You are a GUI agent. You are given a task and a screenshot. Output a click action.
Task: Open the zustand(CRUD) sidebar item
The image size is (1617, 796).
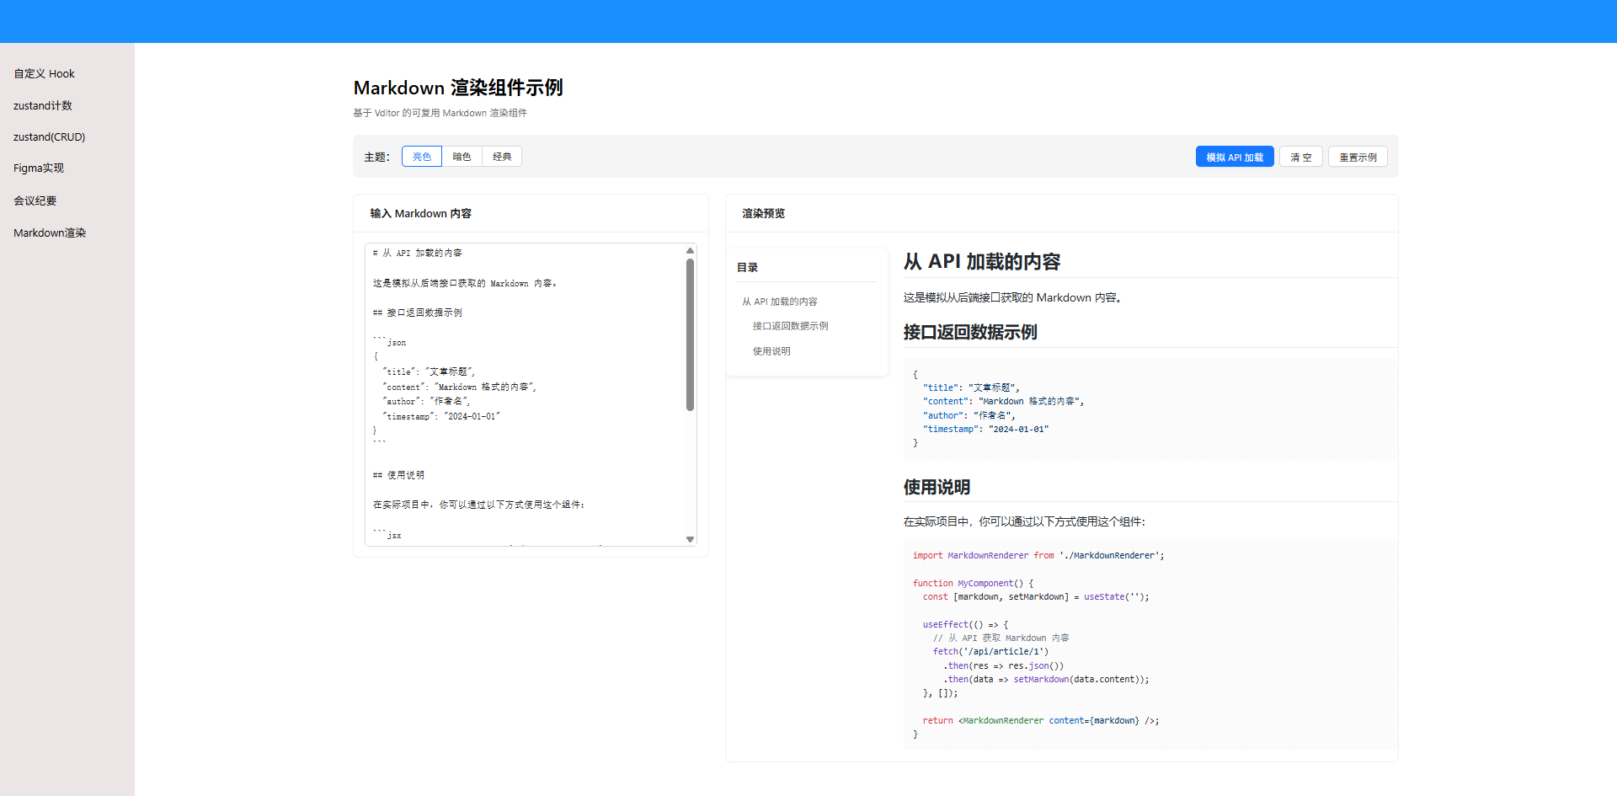[x=50, y=136]
